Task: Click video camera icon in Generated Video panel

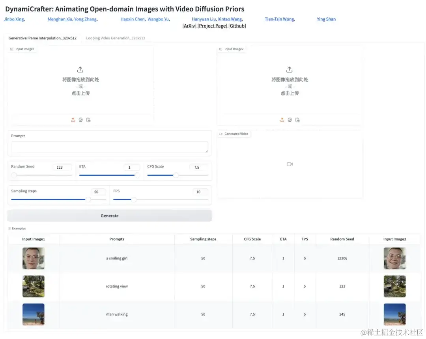Action: (290, 164)
